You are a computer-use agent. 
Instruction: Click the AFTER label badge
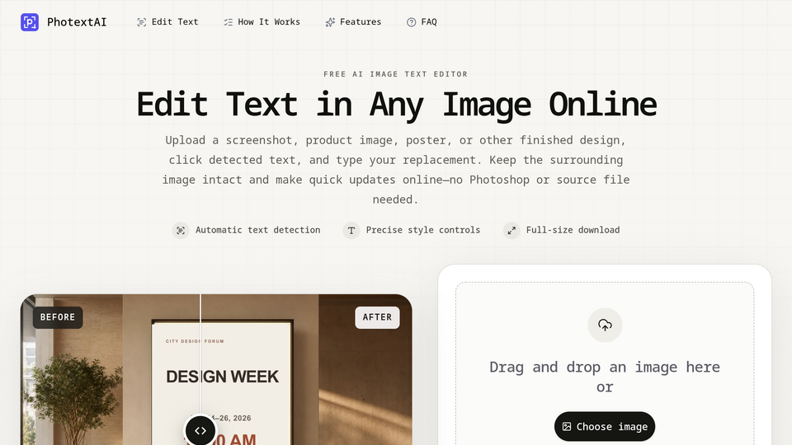point(377,317)
